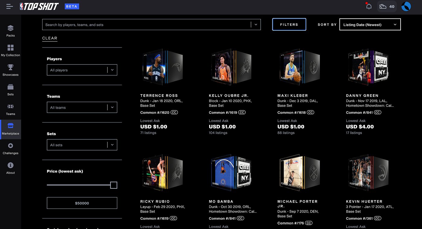The height and width of the screenshot is (229, 422).
Task: Expand the search bar dropdown arrow
Action: click(256, 25)
